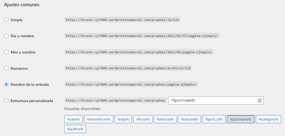This screenshot has width=285, height=136.
Task: Select Nombre de la entrada radio button
Action: point(6,84)
